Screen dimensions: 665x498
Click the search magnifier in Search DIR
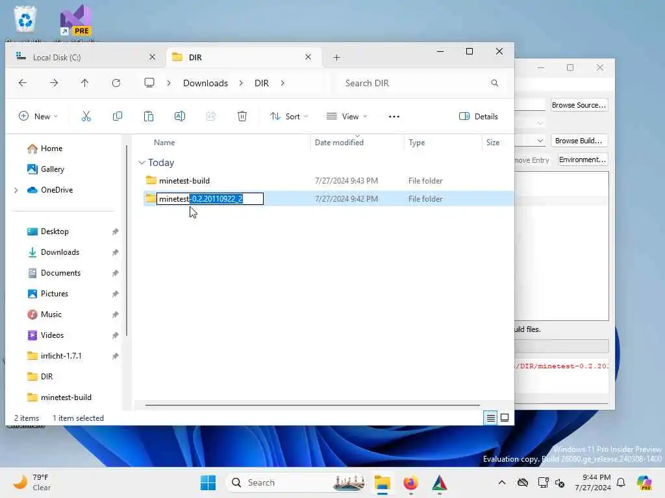pyautogui.click(x=494, y=83)
